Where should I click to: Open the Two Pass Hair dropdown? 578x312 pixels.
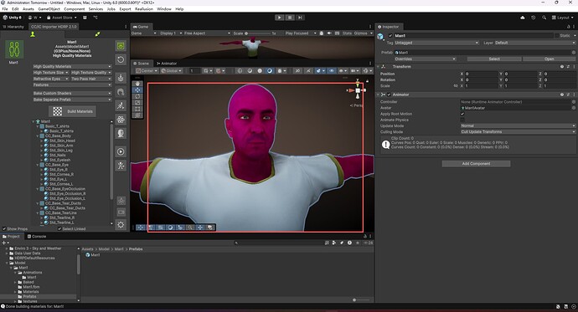tap(91, 79)
